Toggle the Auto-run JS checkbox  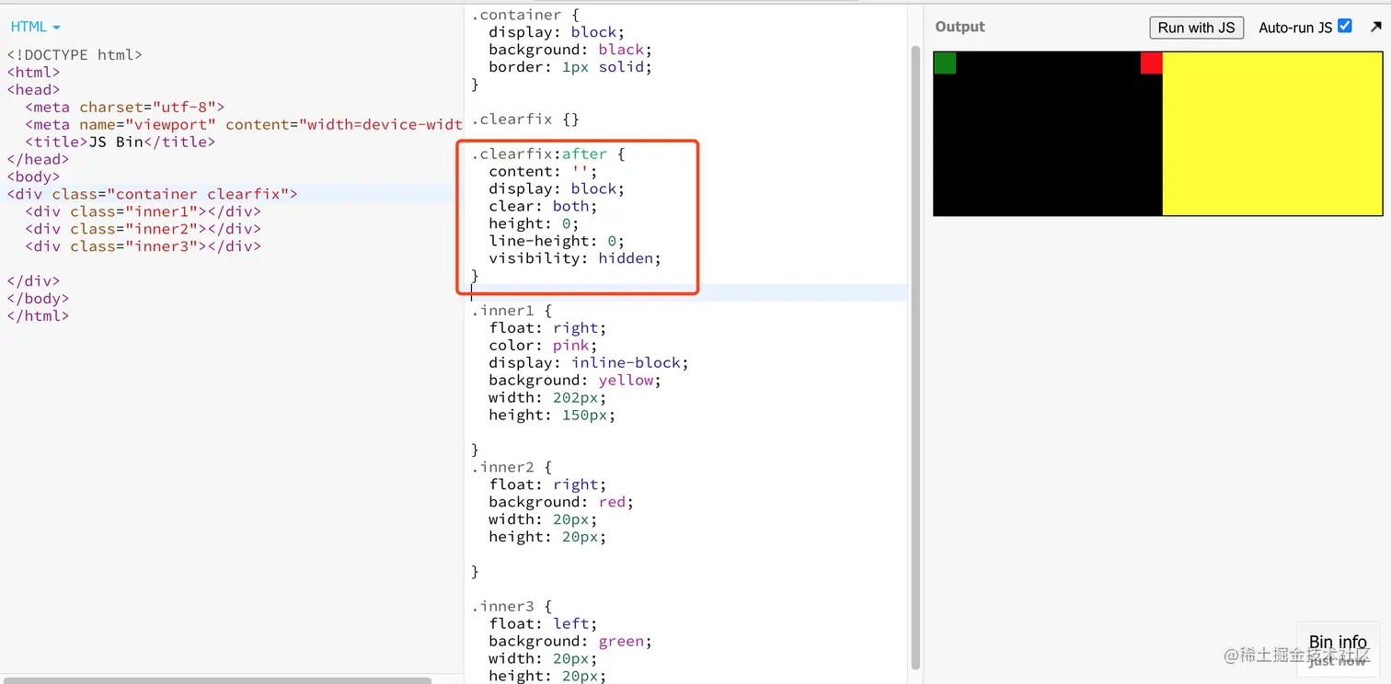click(1344, 26)
